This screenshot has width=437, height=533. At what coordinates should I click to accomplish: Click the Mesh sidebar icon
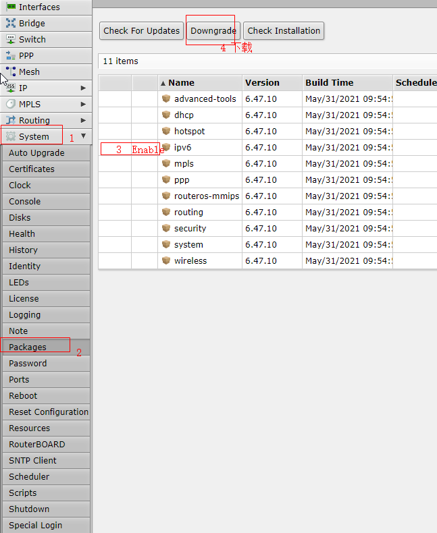[11, 72]
